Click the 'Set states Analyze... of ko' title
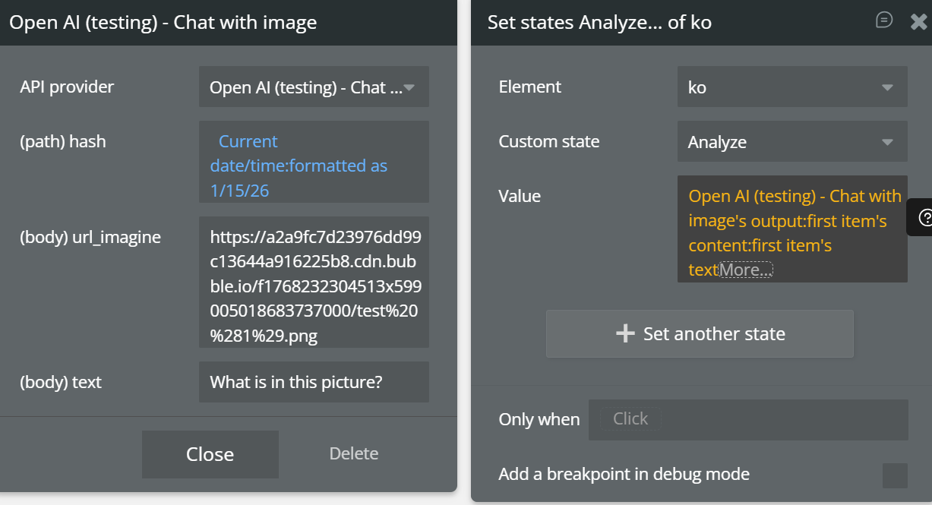 click(599, 22)
